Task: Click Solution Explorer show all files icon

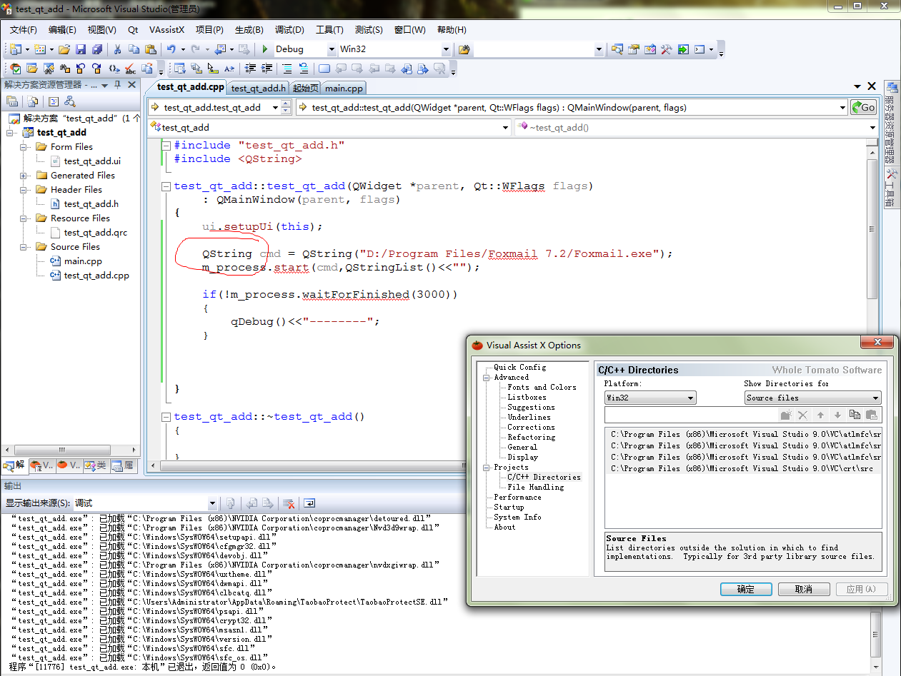Action: pyautogui.click(x=33, y=101)
